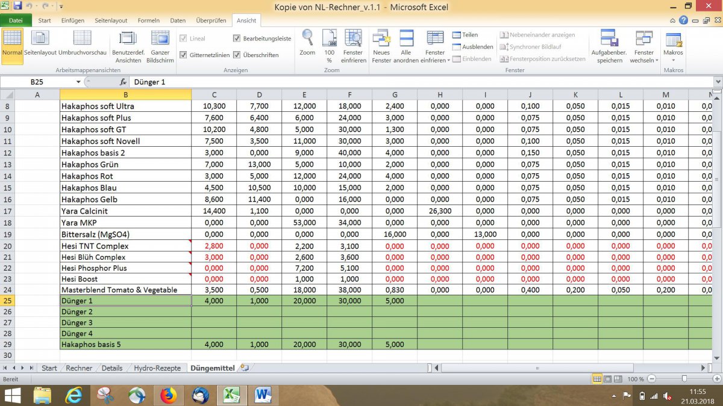
Task: Select column C header
Action: point(214,94)
